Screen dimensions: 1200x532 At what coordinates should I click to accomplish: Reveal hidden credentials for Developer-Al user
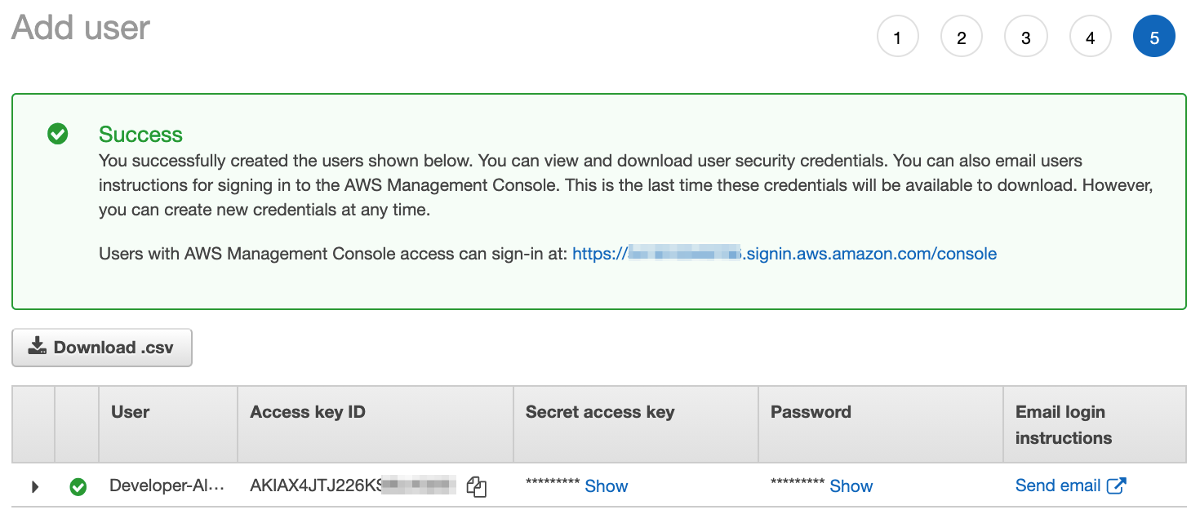tap(607, 485)
